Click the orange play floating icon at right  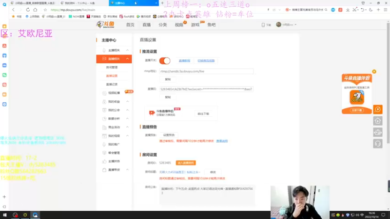378,109
